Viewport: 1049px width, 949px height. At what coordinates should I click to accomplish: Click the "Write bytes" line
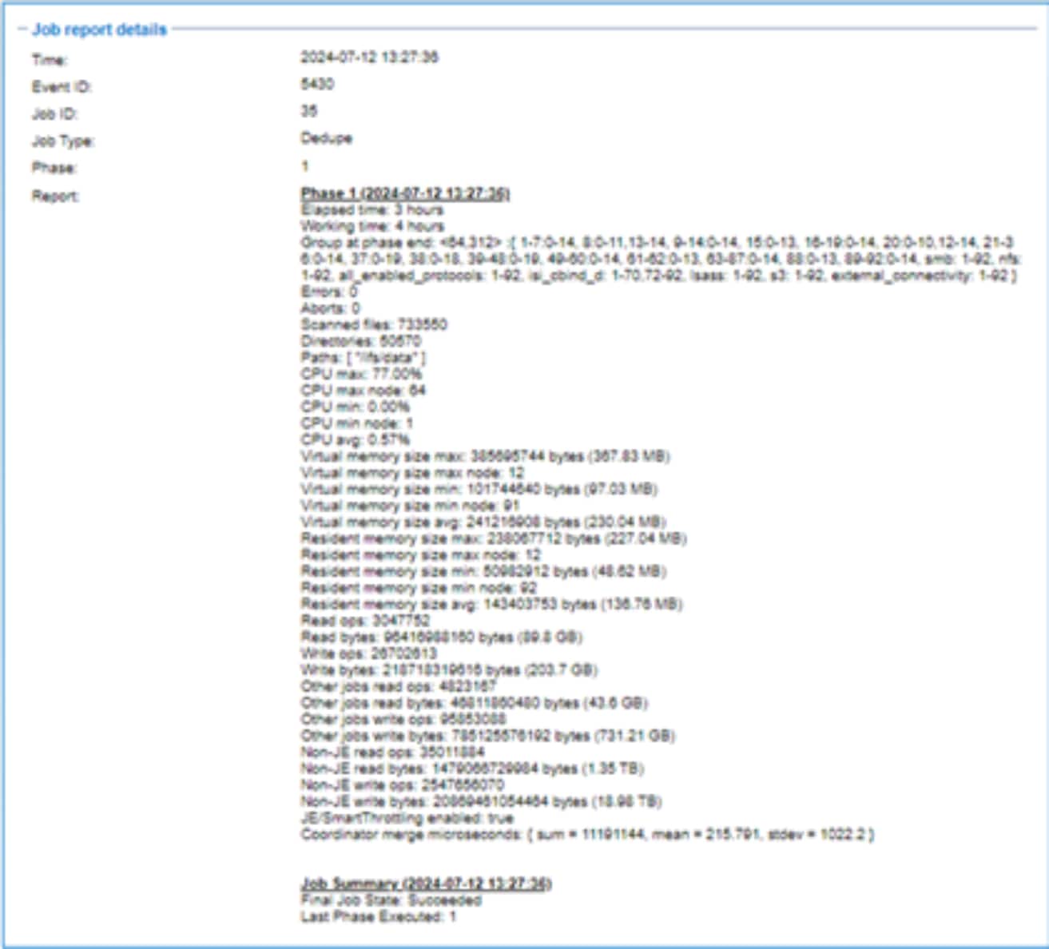[449, 670]
